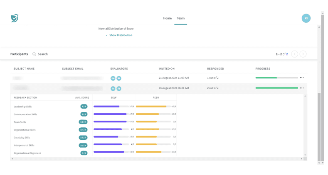
Task: Click first evaluator avatar in the top row
Action: click(x=113, y=78)
